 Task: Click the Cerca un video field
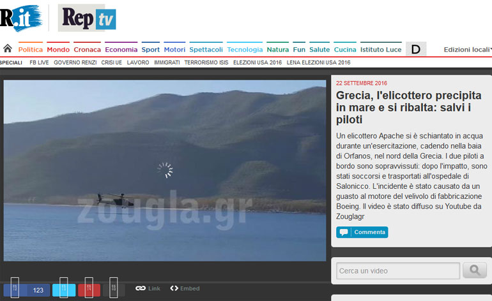tap(397, 271)
